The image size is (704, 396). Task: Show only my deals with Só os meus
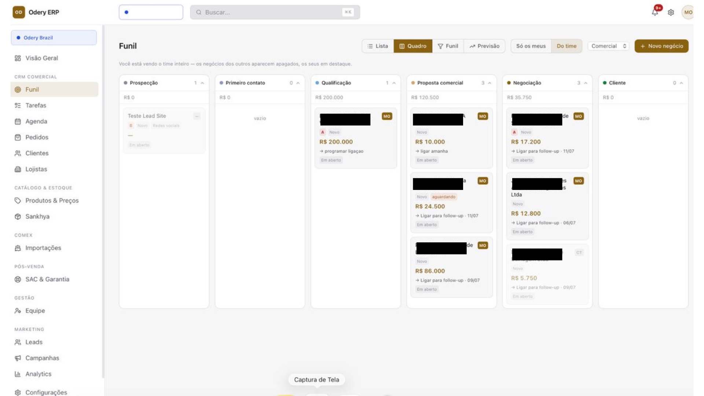click(531, 46)
